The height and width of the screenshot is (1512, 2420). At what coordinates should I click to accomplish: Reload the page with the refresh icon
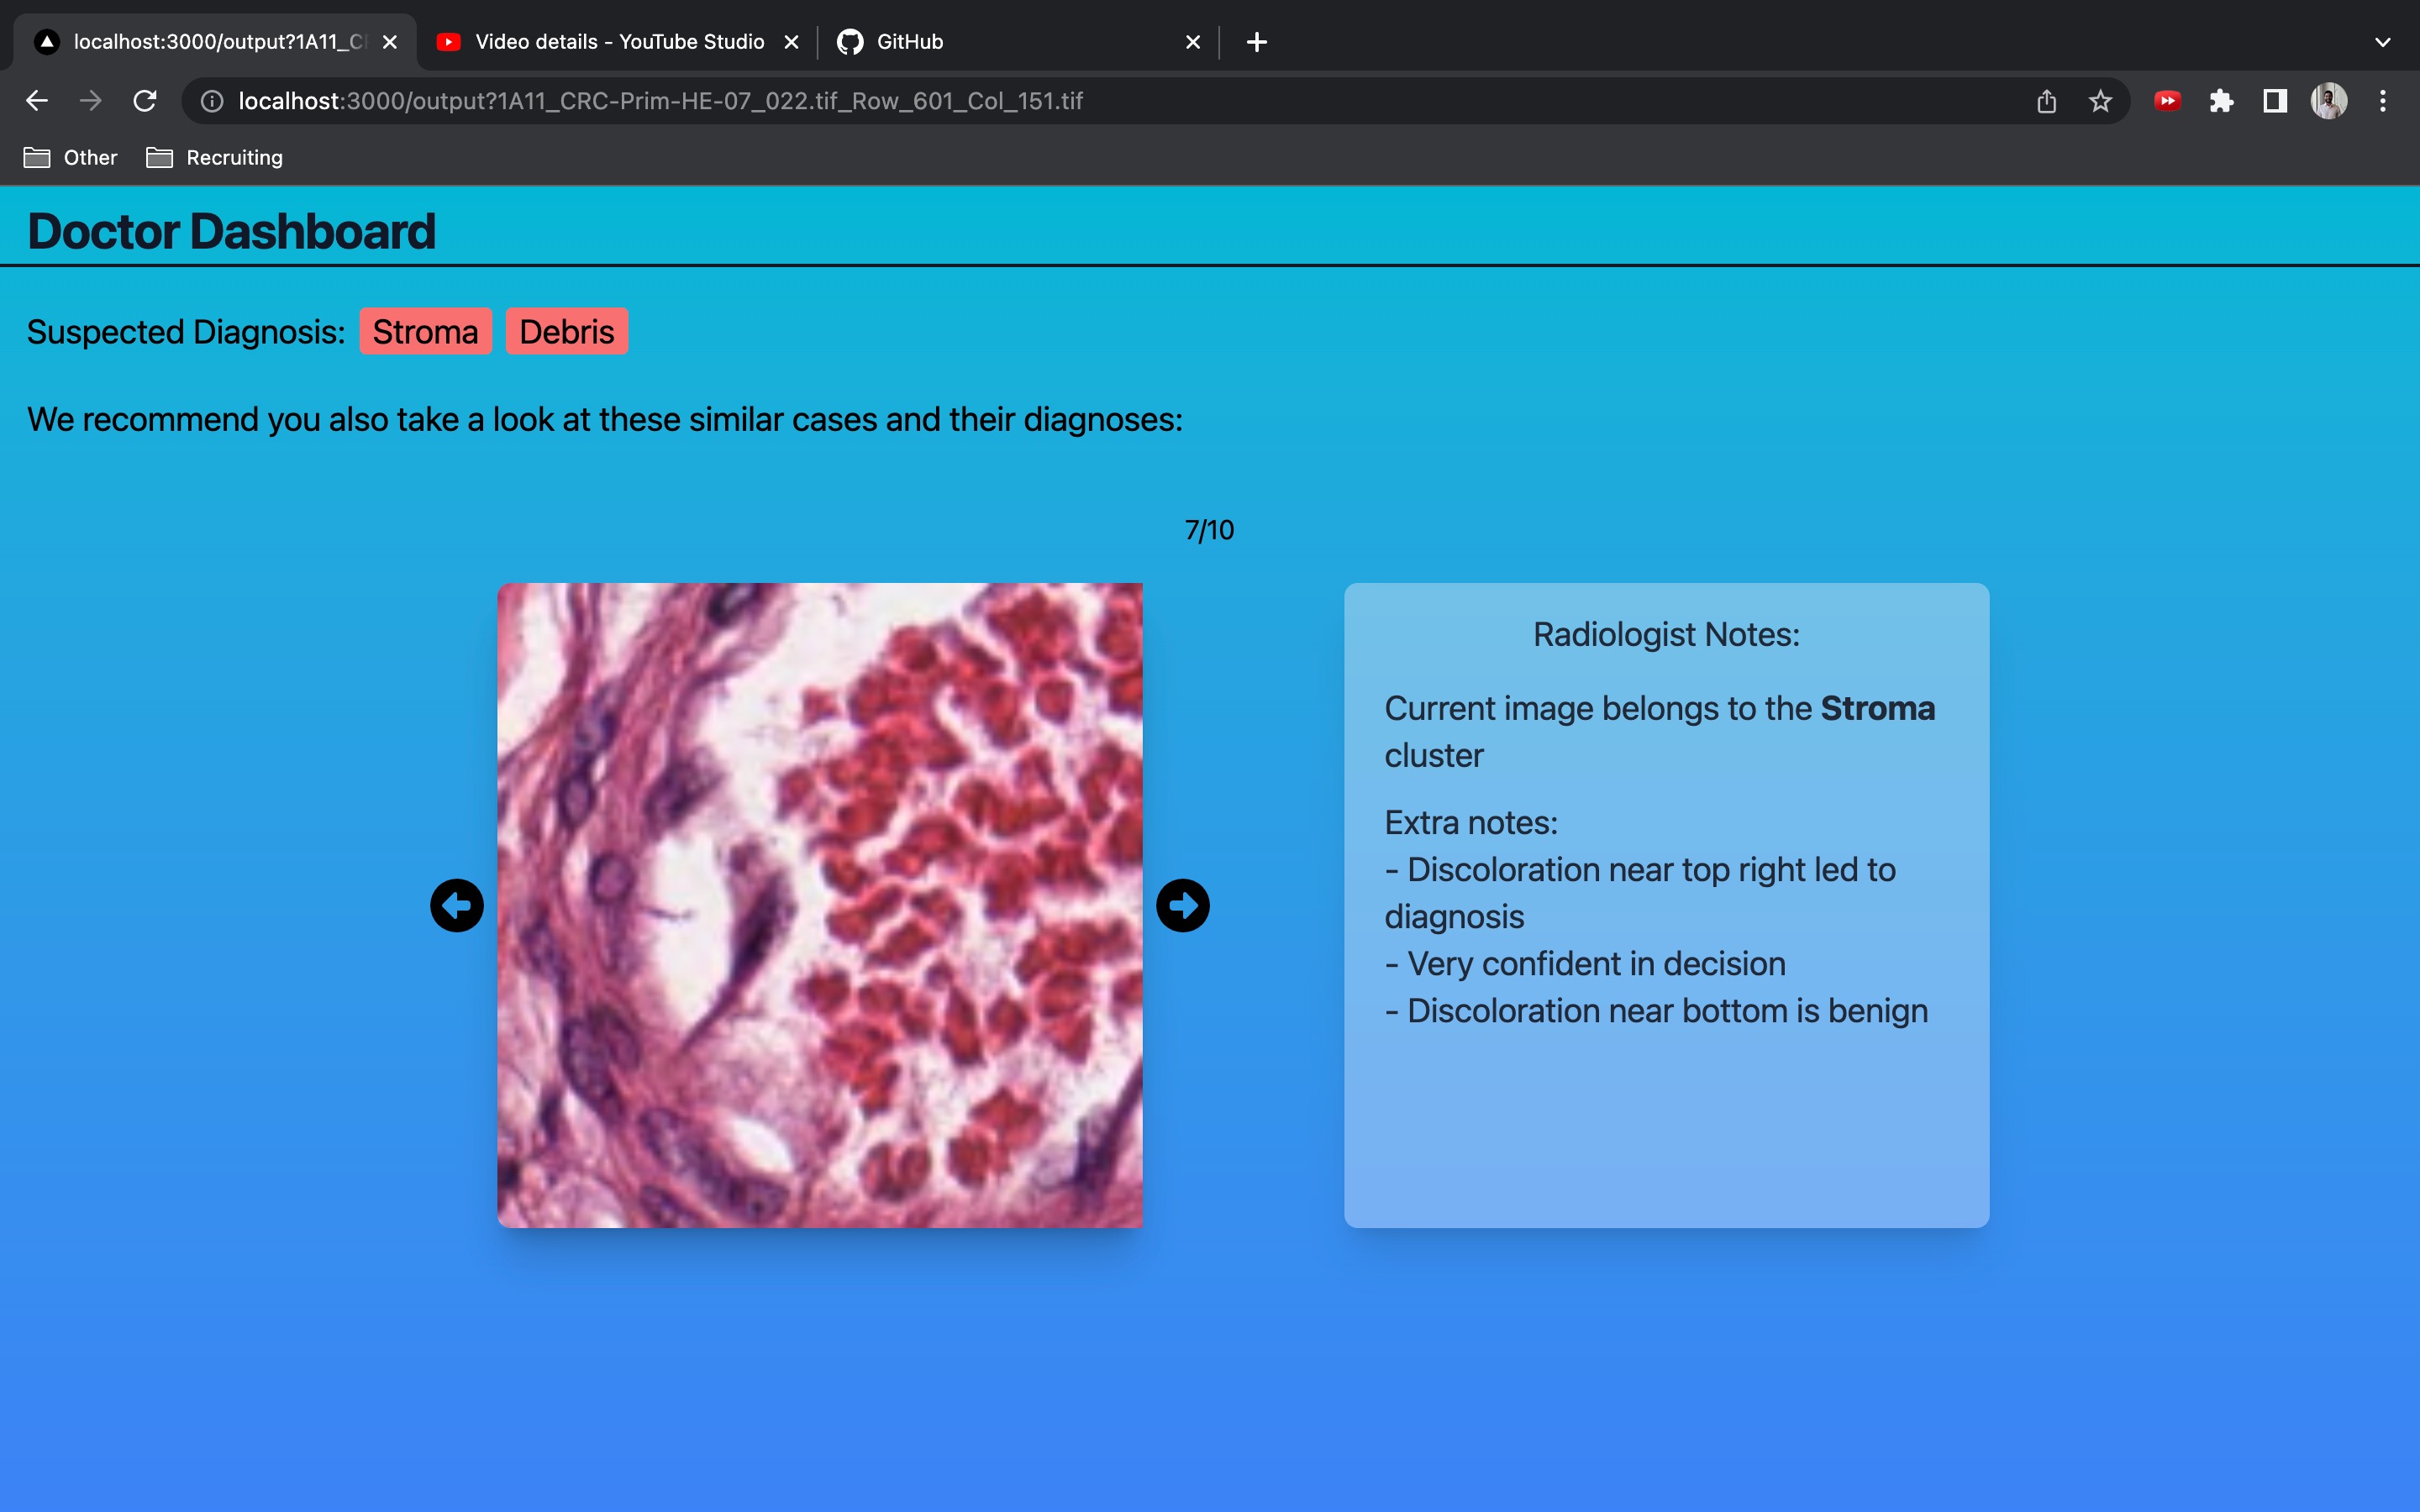click(x=145, y=101)
